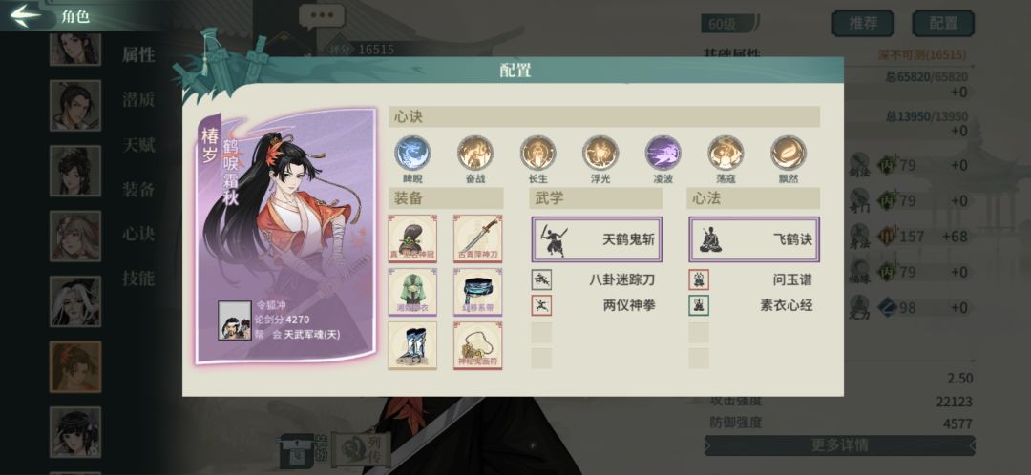Open the chat speech bubble icon
This screenshot has height=475, width=1031.
pyautogui.click(x=322, y=16)
